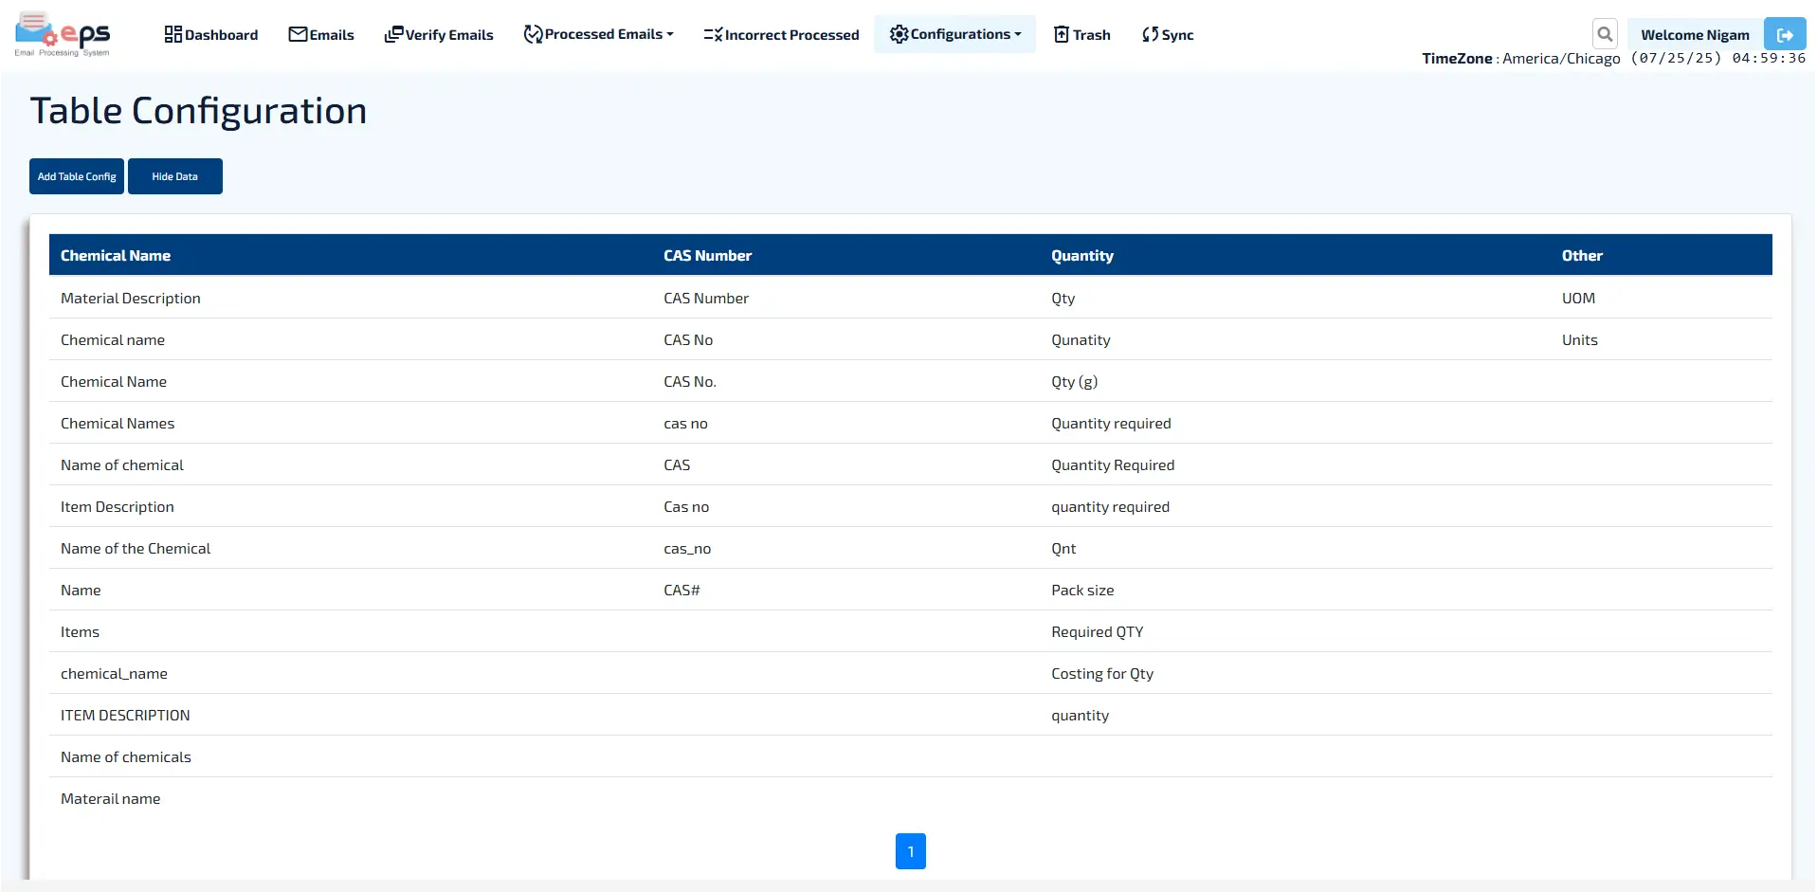Click the Chemical Name column header
The width and height of the screenshot is (1817, 892).
coord(116,256)
